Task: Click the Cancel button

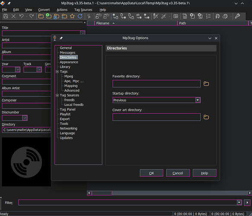Action: [178, 173]
